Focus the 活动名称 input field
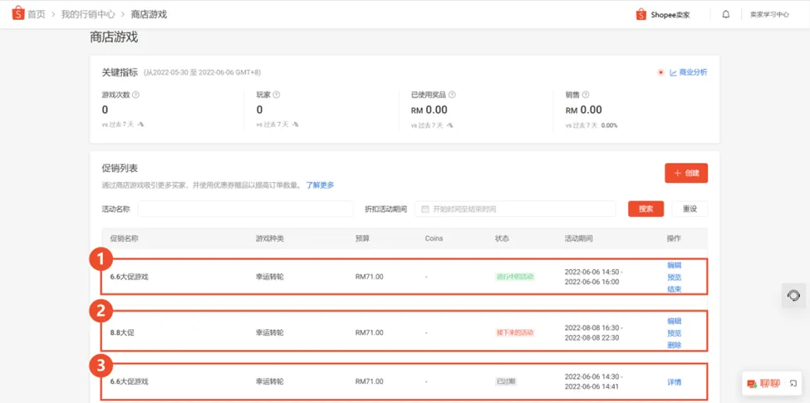This screenshot has height=403, width=810. click(245, 209)
